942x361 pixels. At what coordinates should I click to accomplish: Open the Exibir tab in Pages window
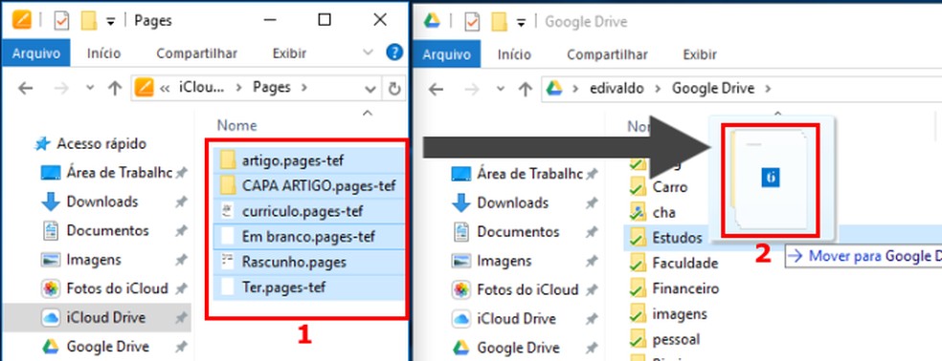[289, 53]
